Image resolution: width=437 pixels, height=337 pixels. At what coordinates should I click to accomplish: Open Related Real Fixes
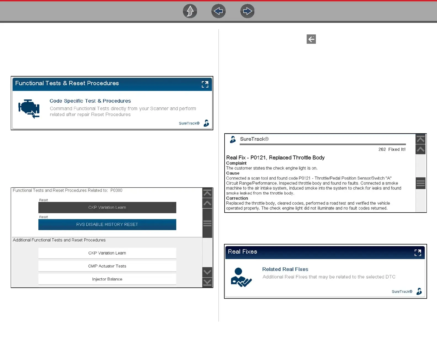tap(285, 269)
